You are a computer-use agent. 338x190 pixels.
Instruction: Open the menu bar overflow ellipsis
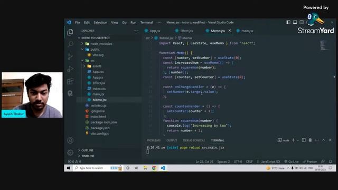click(159, 22)
